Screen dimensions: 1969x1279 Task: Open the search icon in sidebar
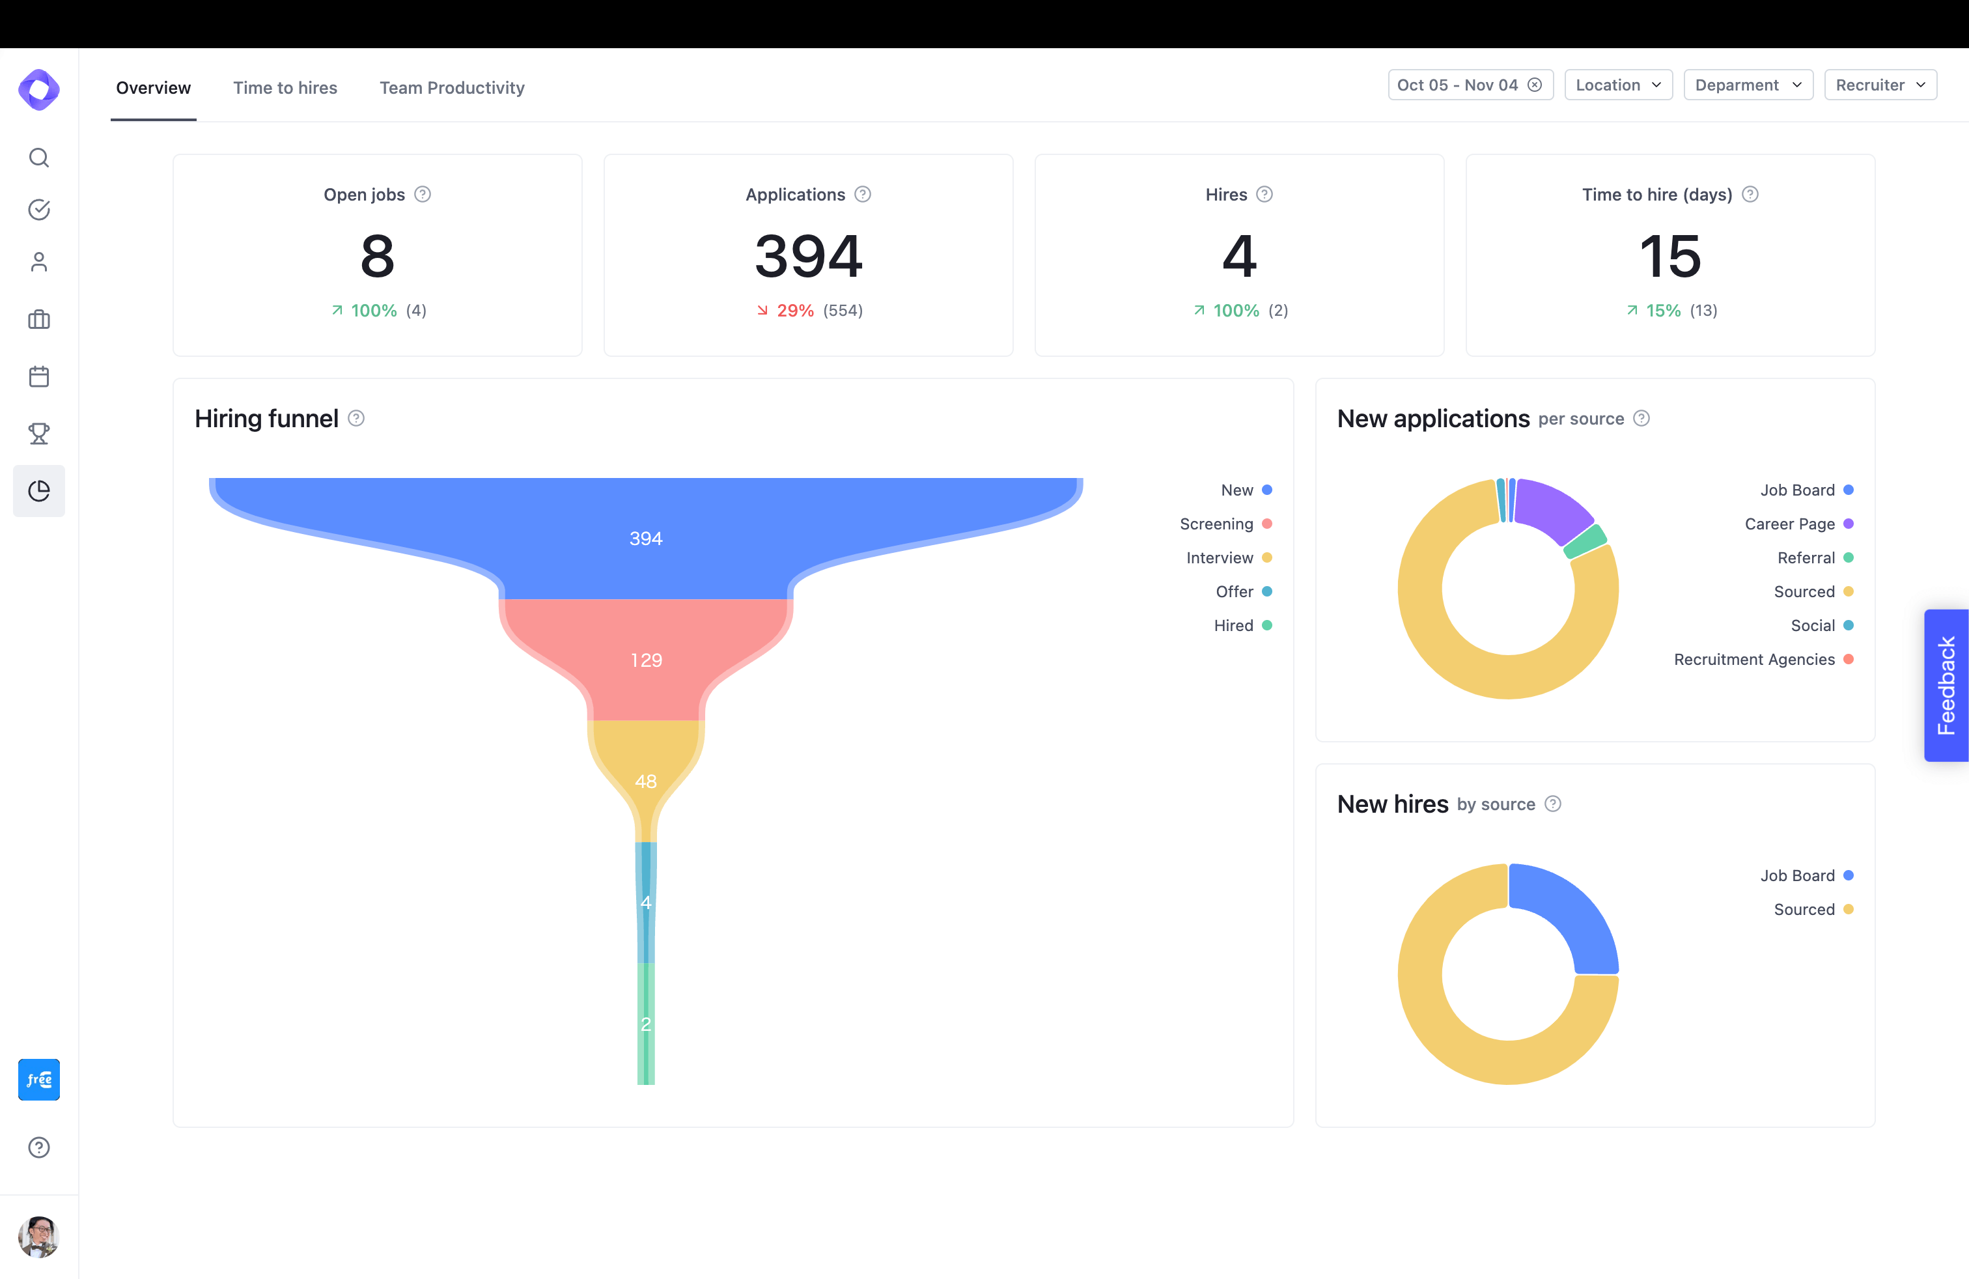click(x=39, y=157)
